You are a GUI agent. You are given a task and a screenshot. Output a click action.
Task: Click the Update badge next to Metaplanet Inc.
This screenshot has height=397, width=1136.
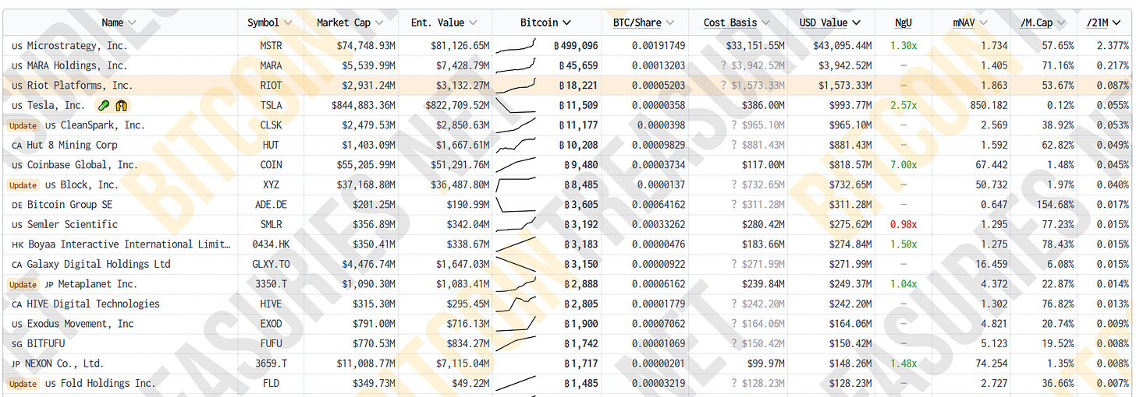tap(23, 285)
